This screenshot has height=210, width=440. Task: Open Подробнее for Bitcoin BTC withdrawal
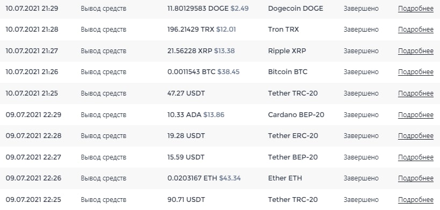click(x=416, y=72)
